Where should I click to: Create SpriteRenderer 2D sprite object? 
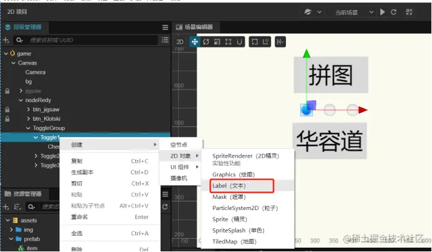(x=247, y=159)
